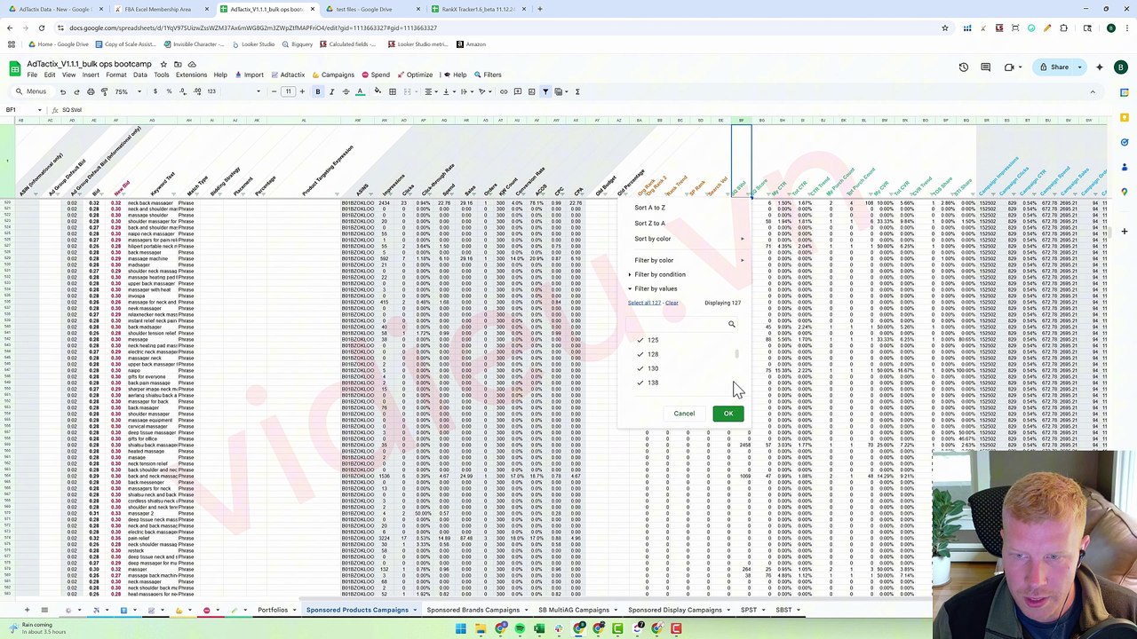1137x639 pixels.
Task: Open the Insert menu
Action: pos(91,75)
